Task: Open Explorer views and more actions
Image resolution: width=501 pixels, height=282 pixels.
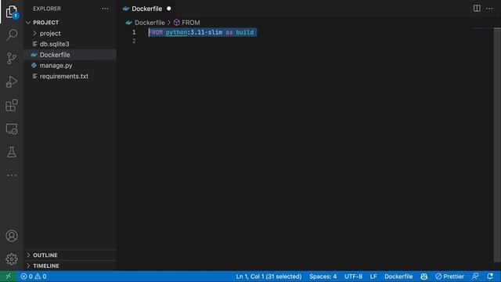Action: (x=105, y=9)
